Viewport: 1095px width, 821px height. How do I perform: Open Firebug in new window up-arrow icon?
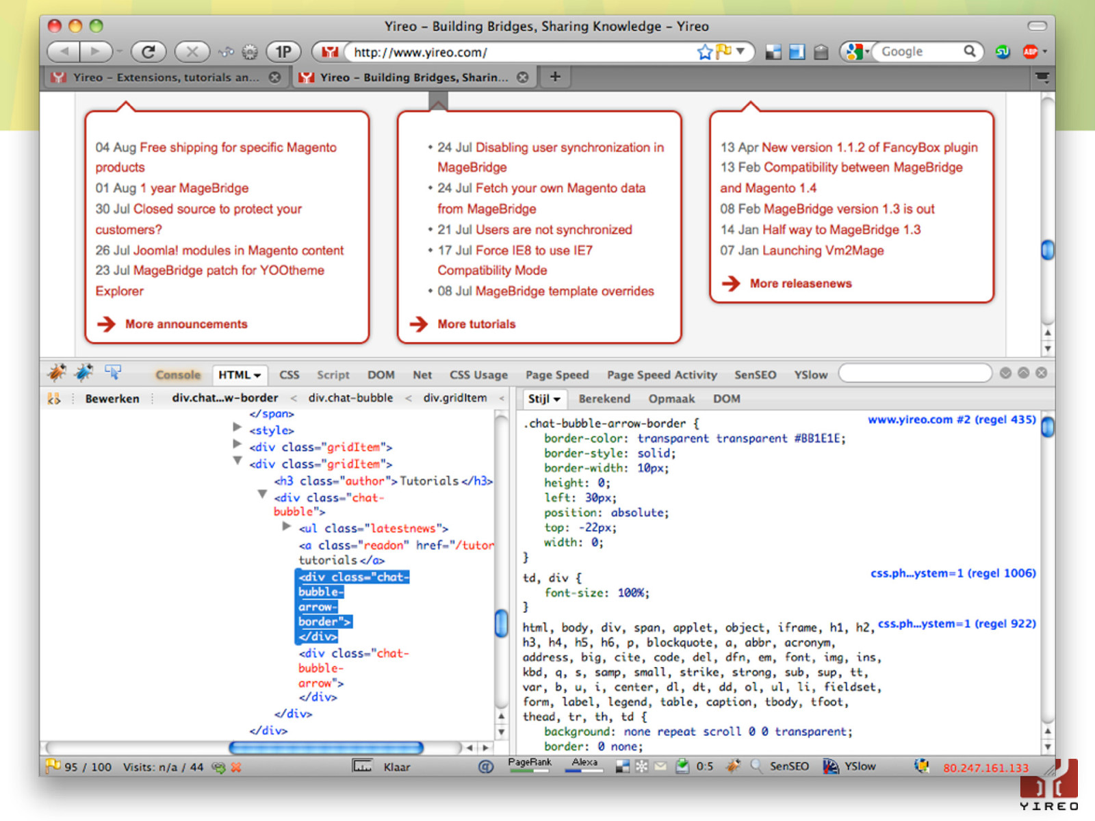tap(1023, 373)
